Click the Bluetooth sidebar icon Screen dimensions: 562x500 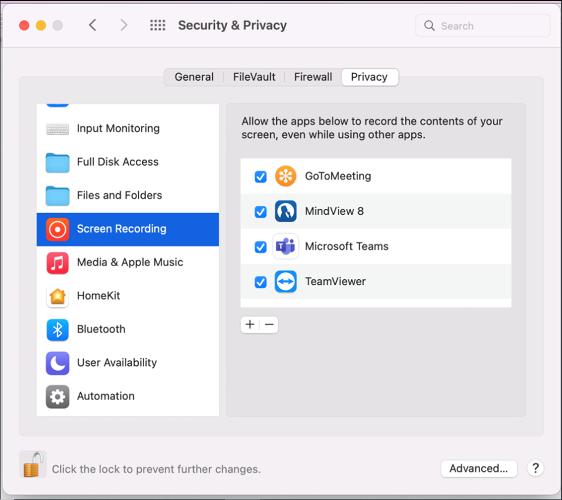[x=57, y=330]
